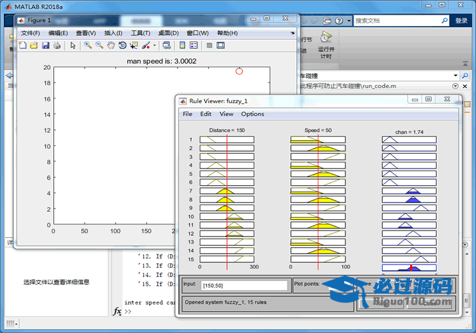Click the magnifier in documentation search box
The height and width of the screenshot is (333, 476).
(x=445, y=21)
